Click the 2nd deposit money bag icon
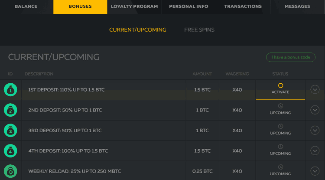Screen dimensions: 325x180 coord(10,110)
